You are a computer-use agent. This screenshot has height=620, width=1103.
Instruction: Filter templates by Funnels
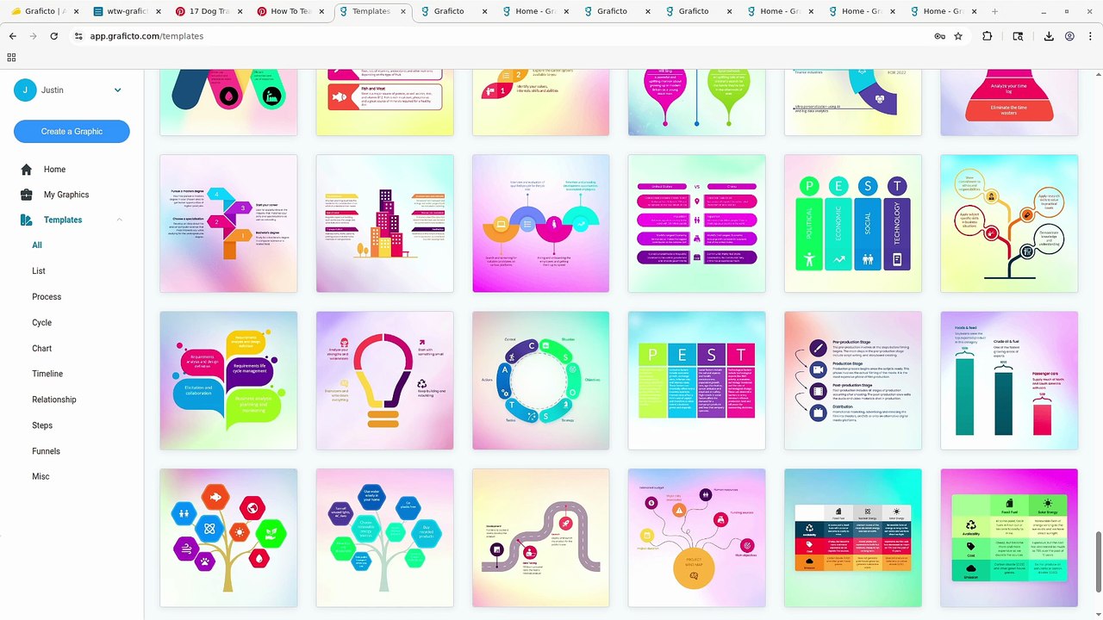click(x=46, y=451)
